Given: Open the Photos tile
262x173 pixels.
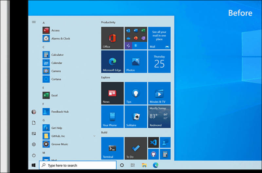Looking at the screenshot, I should point(136,62).
